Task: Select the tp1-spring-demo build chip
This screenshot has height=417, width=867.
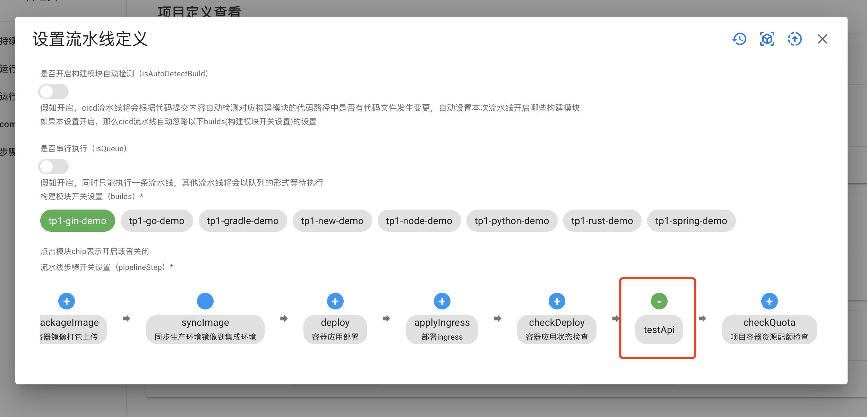Action: (691, 221)
